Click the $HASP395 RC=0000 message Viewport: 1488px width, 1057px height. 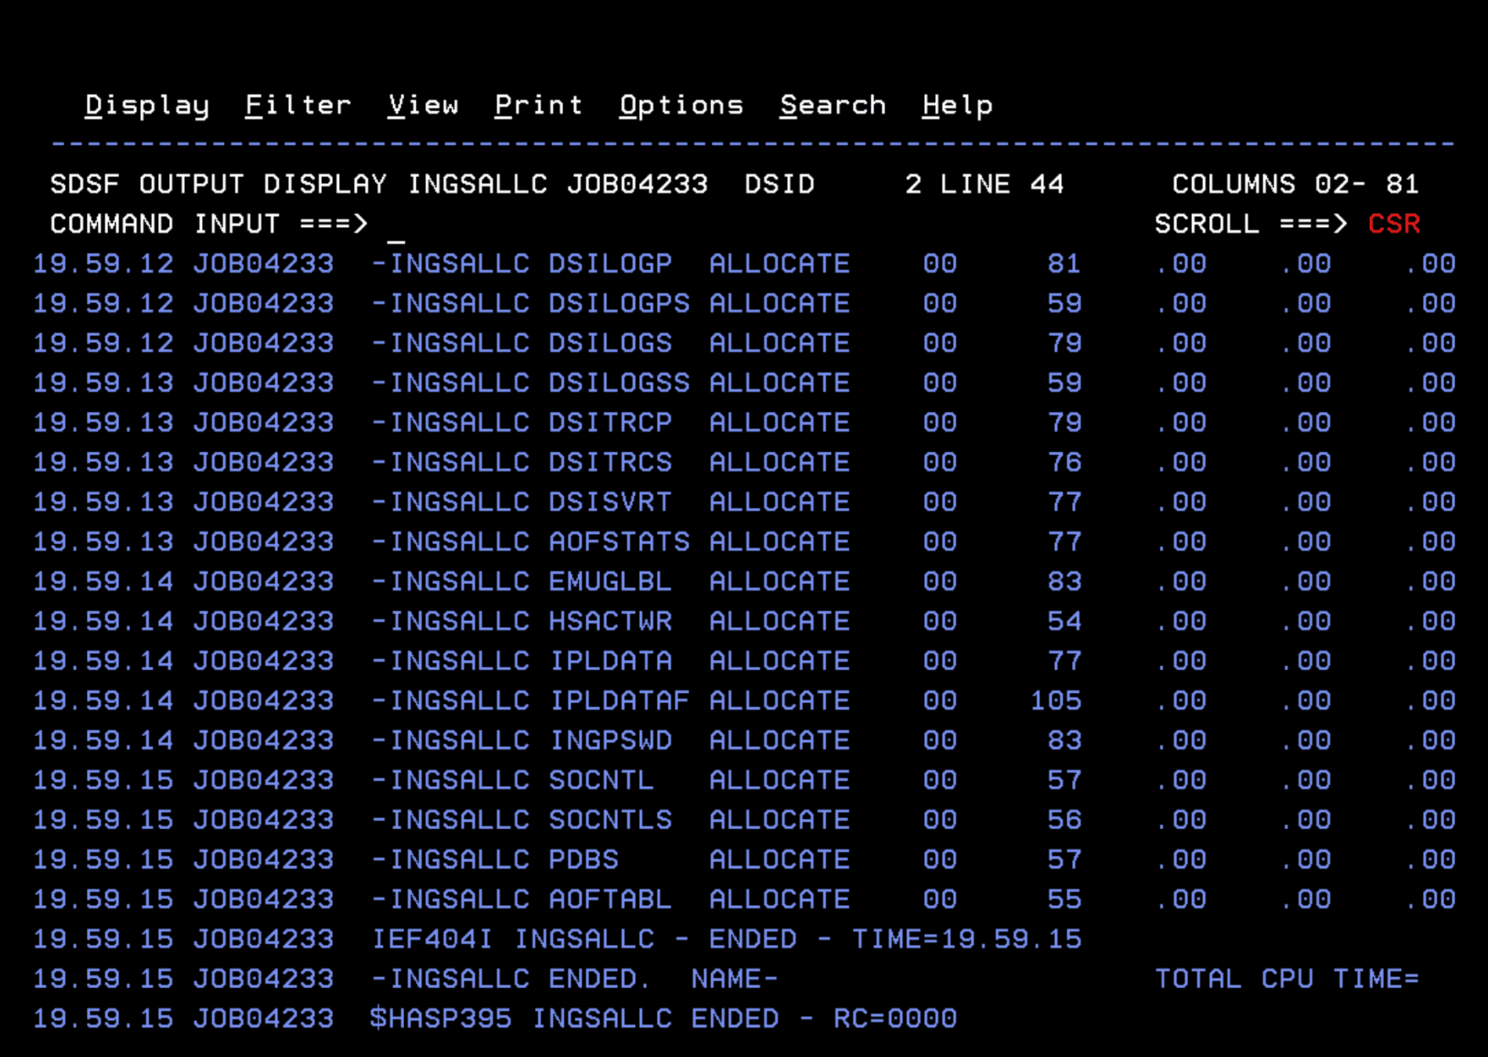663,1019
